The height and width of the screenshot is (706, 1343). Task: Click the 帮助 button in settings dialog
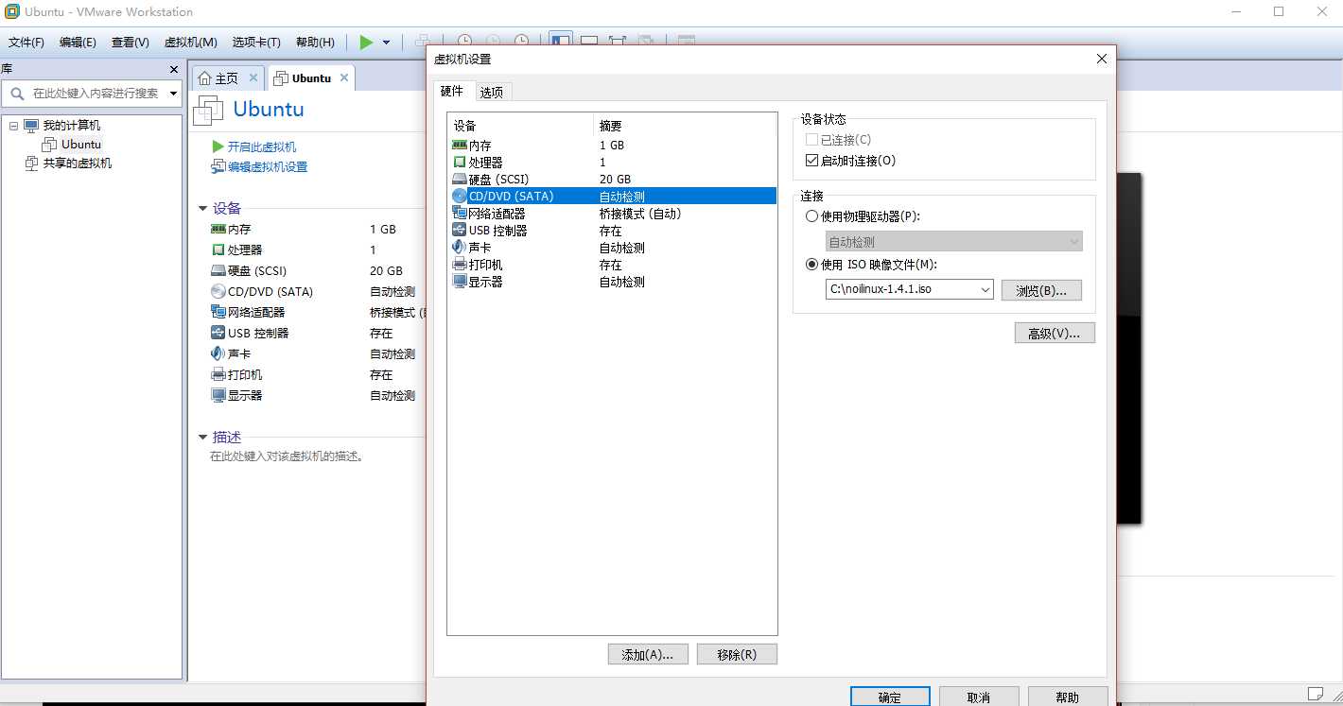(1068, 697)
